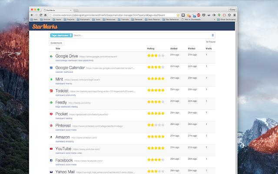Click the Corey profile button
The height and width of the screenshot is (174, 278).
pyautogui.click(x=232, y=10)
